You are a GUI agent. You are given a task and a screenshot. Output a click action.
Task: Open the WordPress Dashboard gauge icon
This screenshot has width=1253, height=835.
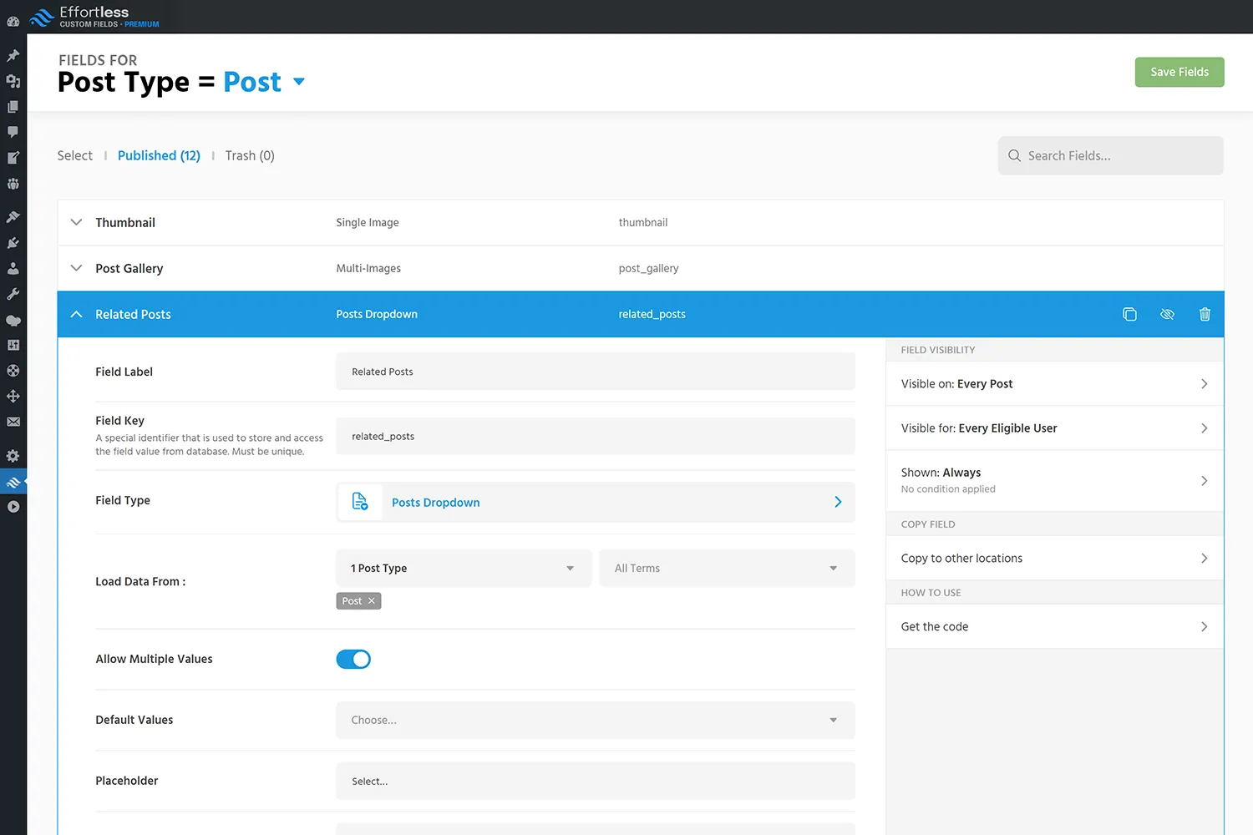click(x=13, y=21)
